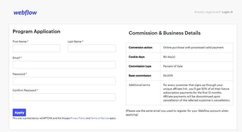Click the Percent of Sale cell
The image size is (242, 132).
coord(173,66)
